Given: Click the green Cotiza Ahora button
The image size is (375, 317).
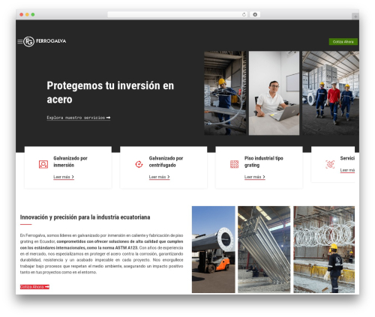Looking at the screenshot, I should click(x=343, y=42).
